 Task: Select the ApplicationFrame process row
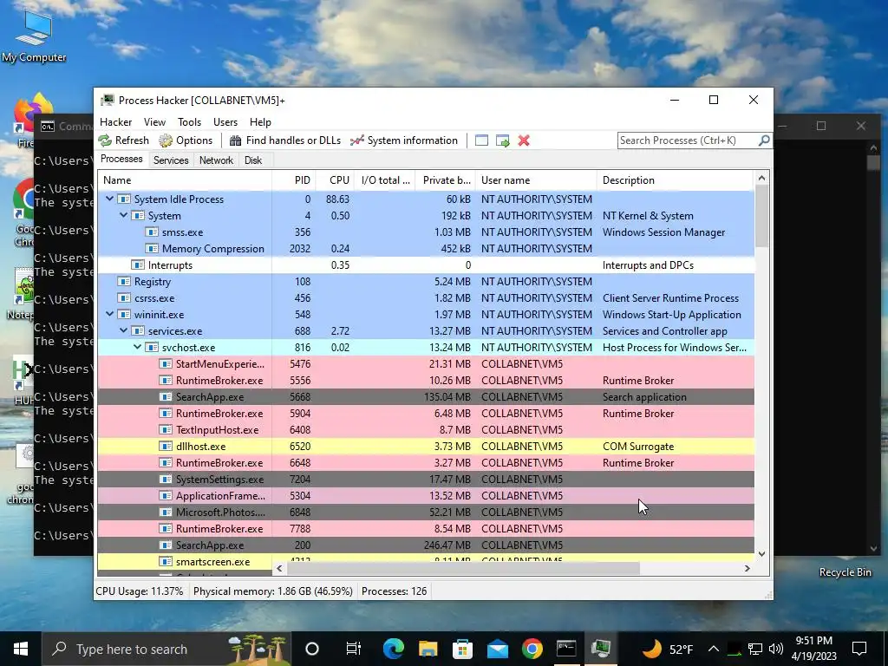[x=426, y=496]
